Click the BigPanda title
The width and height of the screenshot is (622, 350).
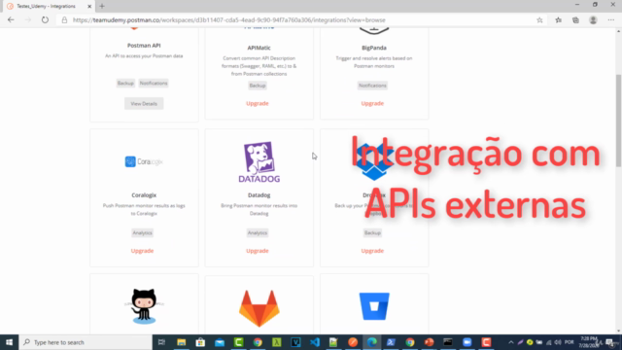[x=374, y=48]
